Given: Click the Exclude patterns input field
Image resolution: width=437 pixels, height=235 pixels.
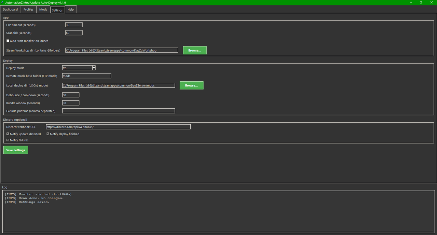Looking at the screenshot, I should click(x=119, y=111).
